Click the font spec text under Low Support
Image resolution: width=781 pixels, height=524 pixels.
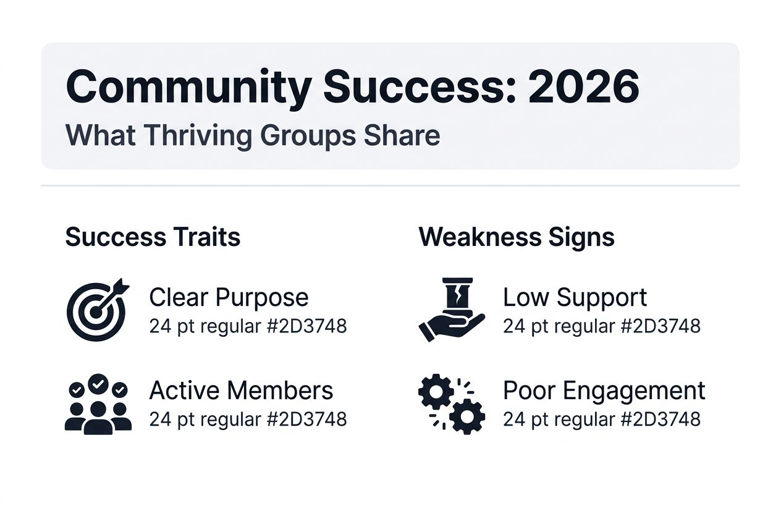pos(601,326)
